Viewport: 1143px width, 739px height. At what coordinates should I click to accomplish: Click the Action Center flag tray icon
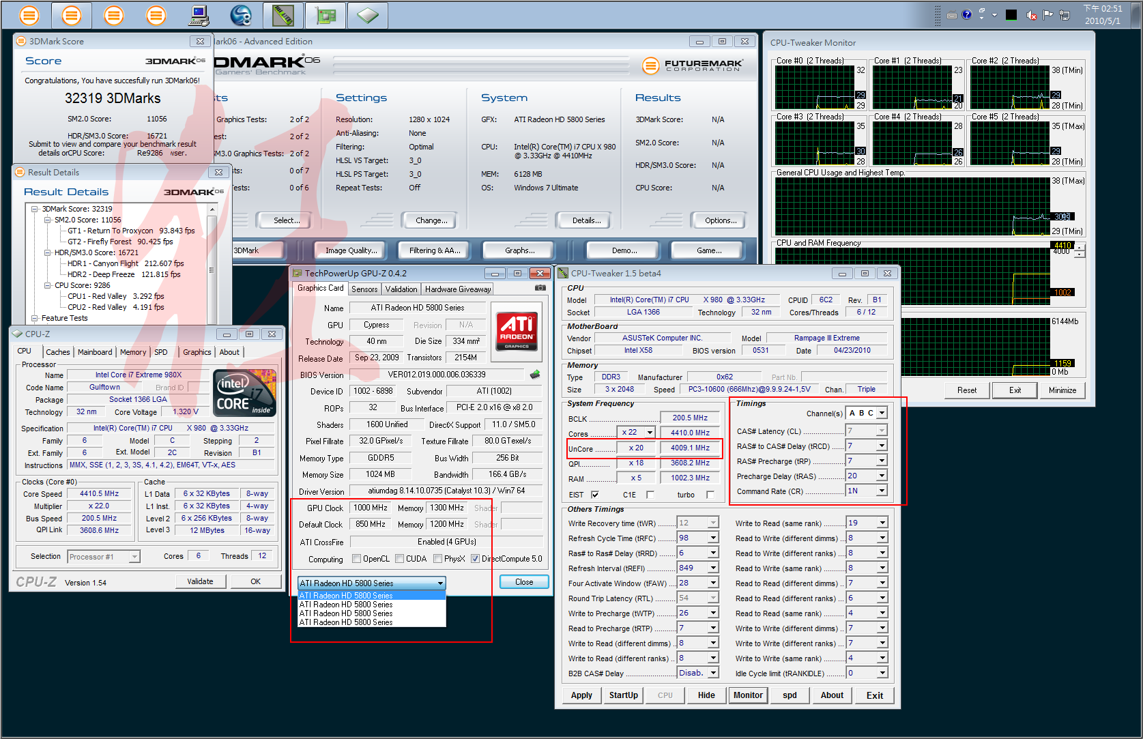tap(1047, 15)
